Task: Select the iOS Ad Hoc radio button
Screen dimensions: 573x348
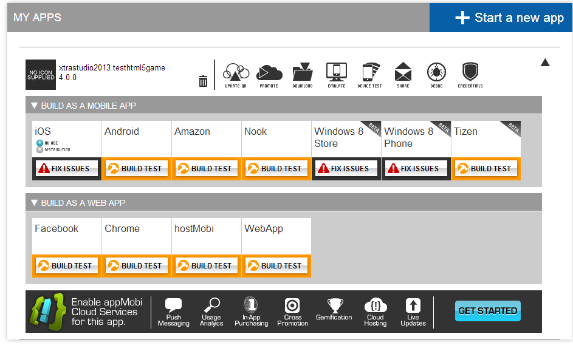Action: pyautogui.click(x=39, y=143)
